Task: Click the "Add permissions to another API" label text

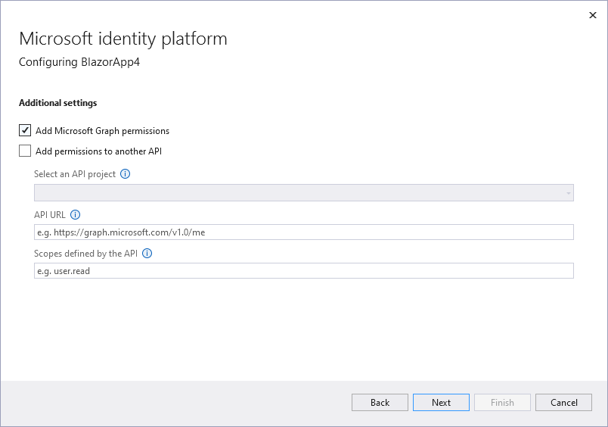Action: [x=98, y=151]
